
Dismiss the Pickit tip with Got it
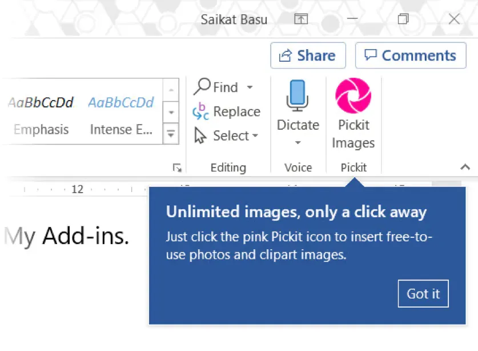423,293
